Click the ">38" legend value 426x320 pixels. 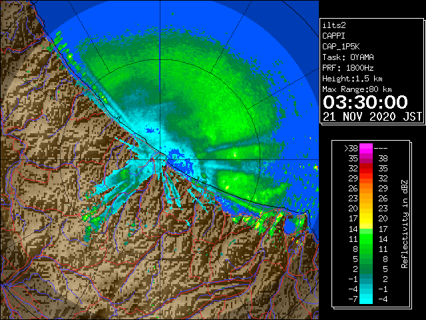tap(351, 149)
